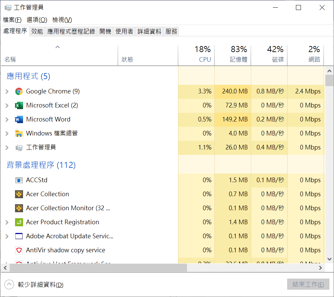The height and width of the screenshot is (297, 334).
Task: Click the ACCStd process icon
Action: tap(19, 181)
